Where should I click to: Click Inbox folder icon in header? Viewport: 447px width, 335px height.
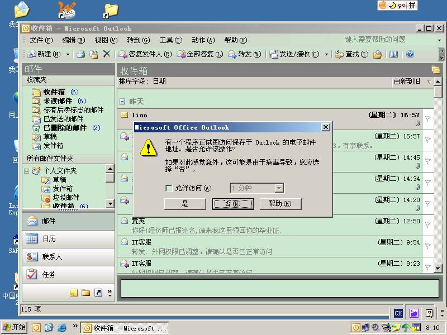436,70
